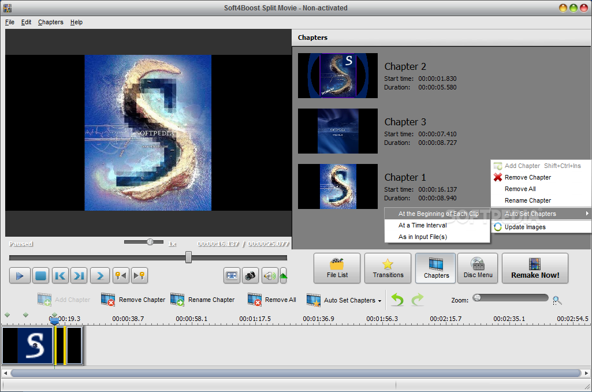This screenshot has width=592, height=392.
Task: Switch to the Chapters panel button
Action: (x=436, y=268)
